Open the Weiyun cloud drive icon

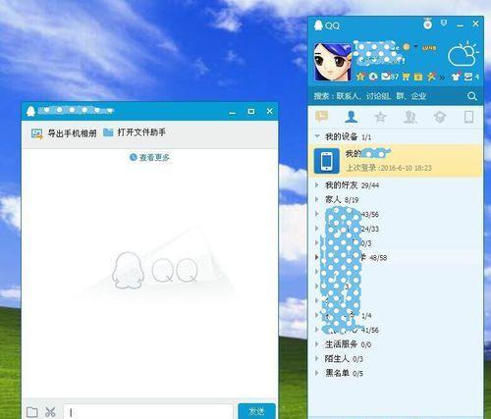tap(373, 77)
